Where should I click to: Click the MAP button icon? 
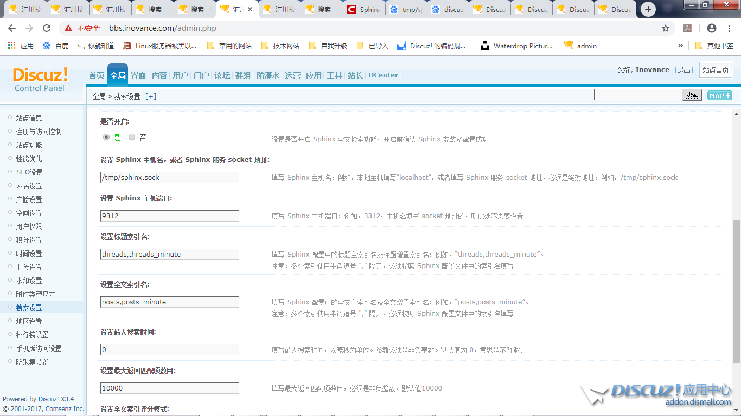719,95
